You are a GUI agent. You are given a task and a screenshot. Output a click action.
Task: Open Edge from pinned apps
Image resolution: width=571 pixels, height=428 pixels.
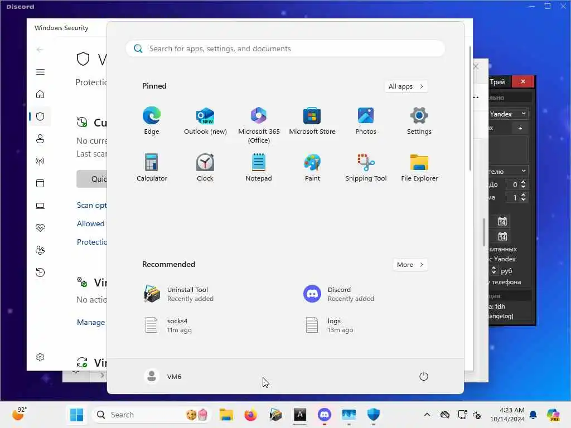[152, 121]
